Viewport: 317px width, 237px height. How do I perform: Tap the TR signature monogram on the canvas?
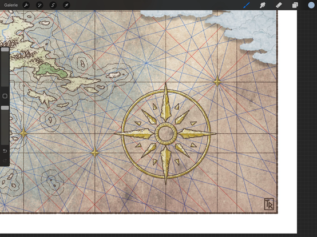click(x=269, y=204)
